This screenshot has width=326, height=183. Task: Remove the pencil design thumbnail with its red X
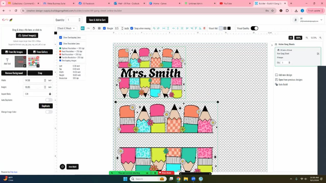(x=38, y=57)
